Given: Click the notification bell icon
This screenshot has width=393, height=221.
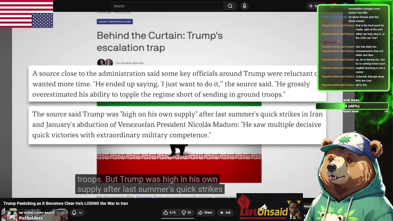Looking at the screenshot, I should [74, 212].
